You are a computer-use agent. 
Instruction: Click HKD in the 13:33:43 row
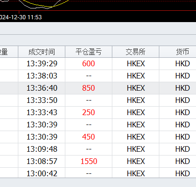coord(182,112)
